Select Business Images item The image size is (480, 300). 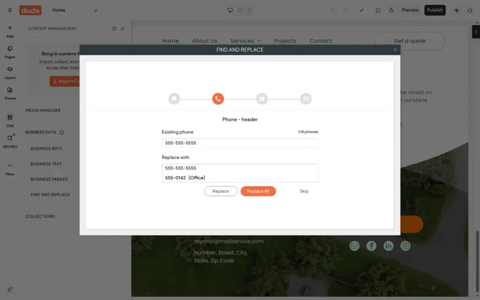[49, 179]
